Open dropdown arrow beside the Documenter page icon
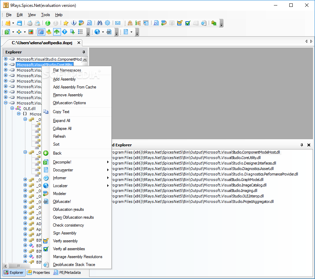Viewport: 315px width, 279px height. pos(131,32)
